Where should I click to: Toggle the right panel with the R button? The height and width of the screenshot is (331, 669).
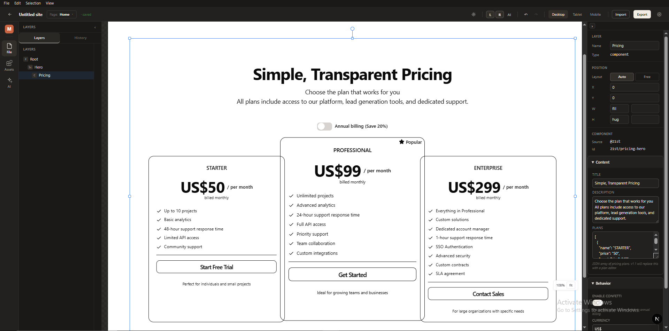coord(500,15)
